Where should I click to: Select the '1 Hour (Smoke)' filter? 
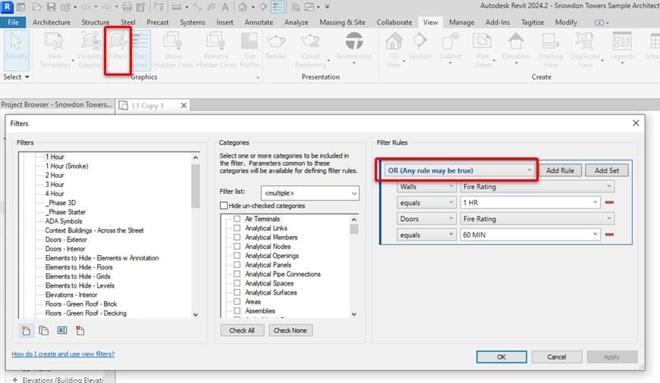point(67,166)
